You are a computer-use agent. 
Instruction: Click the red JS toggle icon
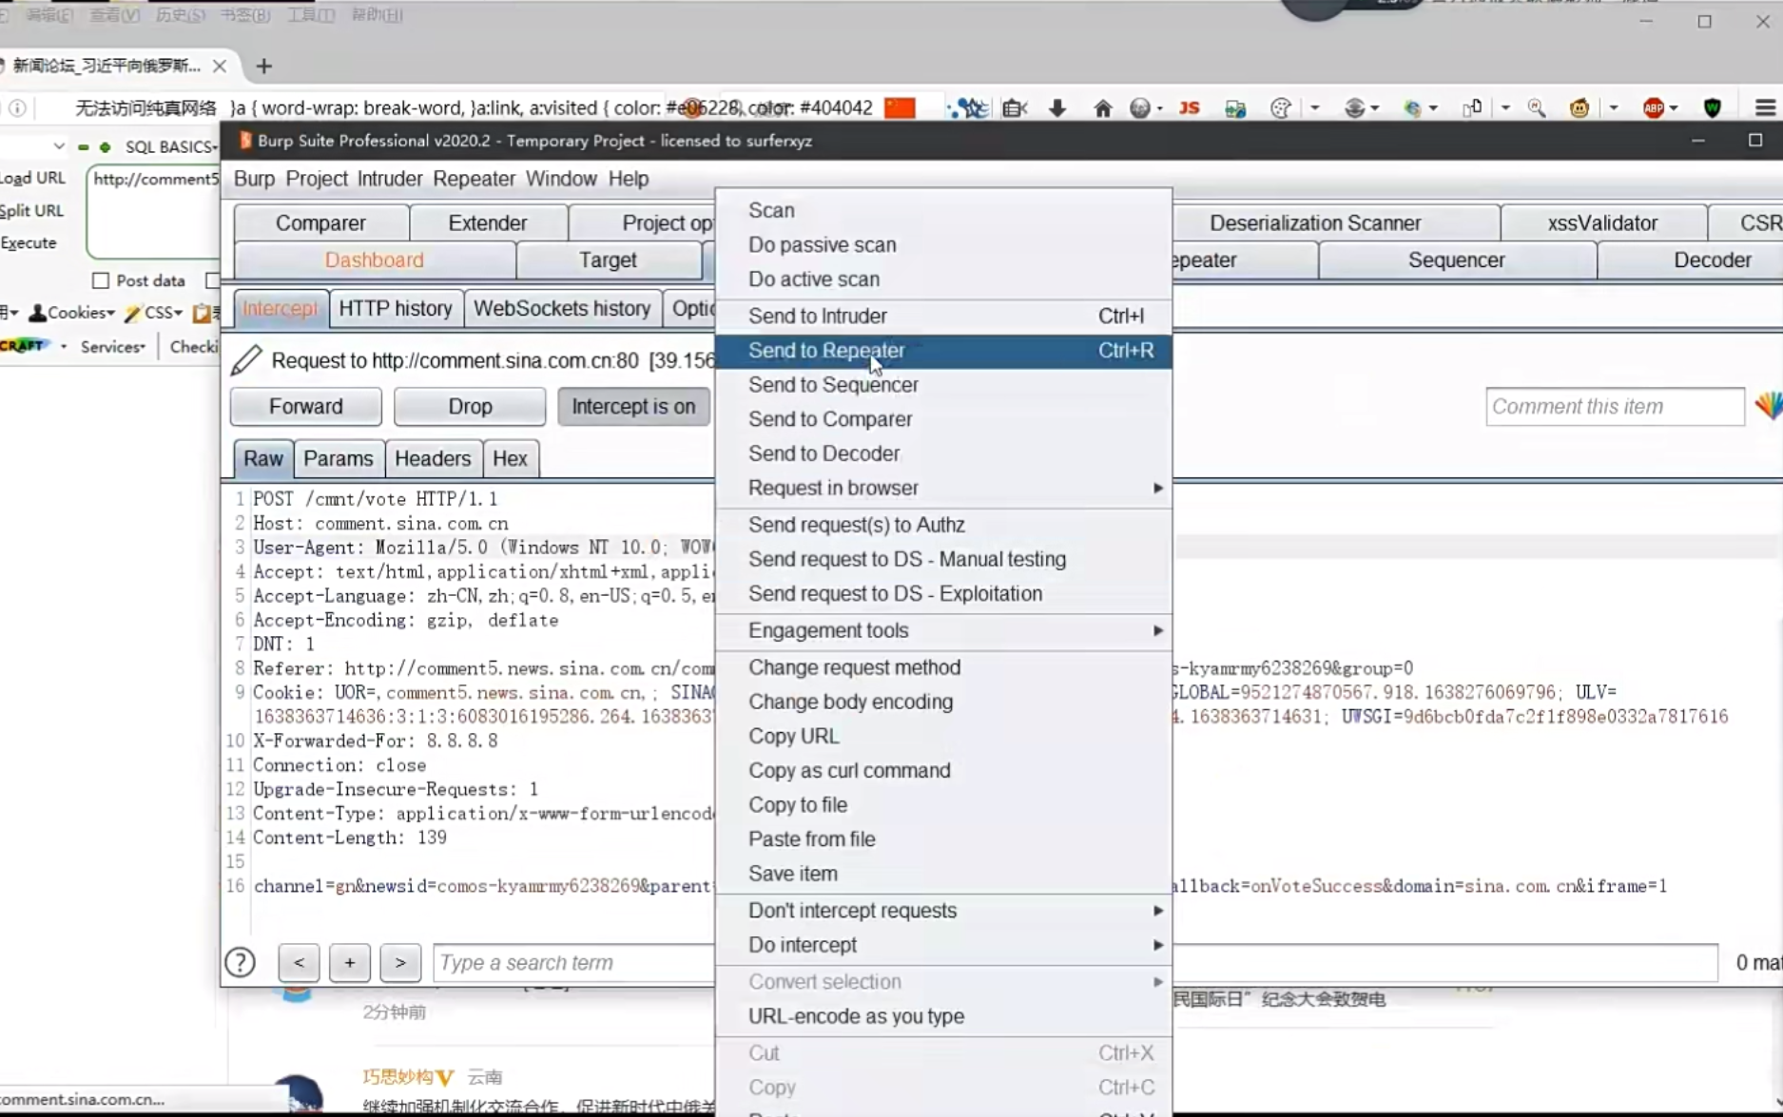(1189, 108)
